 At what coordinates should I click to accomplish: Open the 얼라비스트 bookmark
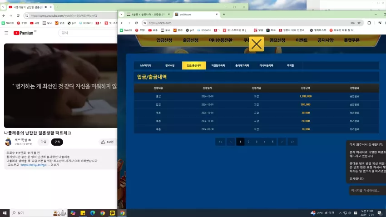(x=318, y=30)
